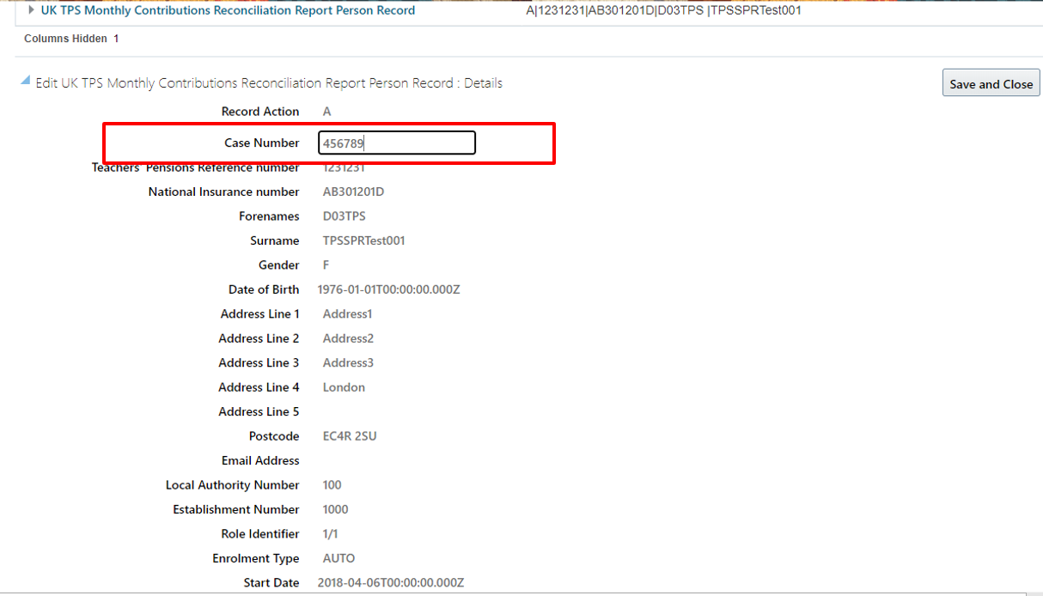
Task: Click the Address Line 3 value Address3
Action: [348, 363]
